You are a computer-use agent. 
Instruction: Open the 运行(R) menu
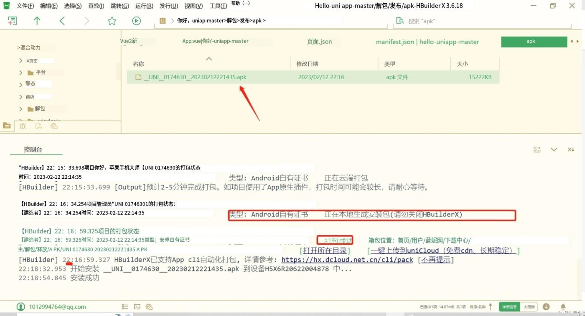click(144, 6)
